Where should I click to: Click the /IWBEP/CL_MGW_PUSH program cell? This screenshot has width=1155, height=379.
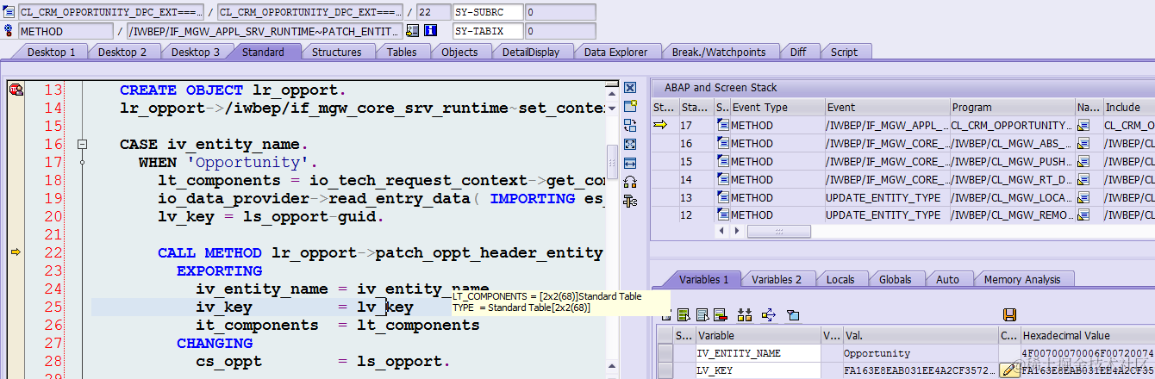(x=1012, y=162)
